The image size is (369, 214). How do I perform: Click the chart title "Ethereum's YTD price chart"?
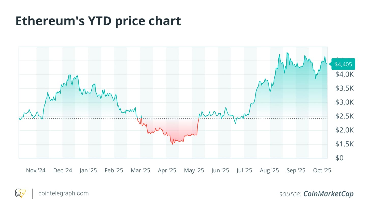point(98,21)
